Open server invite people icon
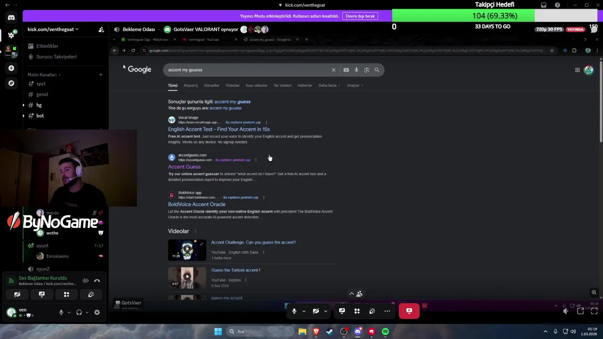 click(x=101, y=29)
